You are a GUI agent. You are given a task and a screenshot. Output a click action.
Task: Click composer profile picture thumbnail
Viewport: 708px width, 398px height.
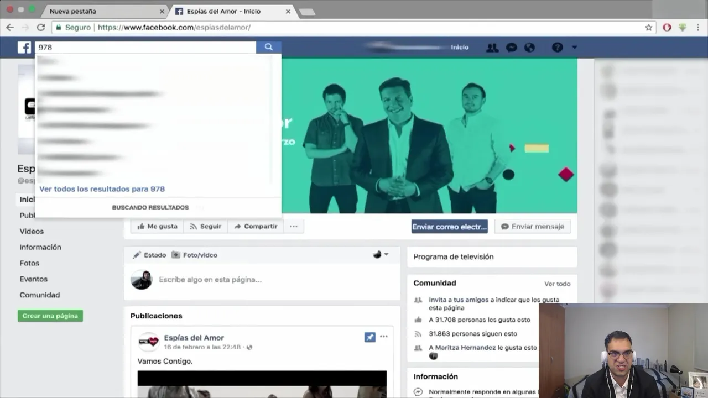[x=141, y=280]
